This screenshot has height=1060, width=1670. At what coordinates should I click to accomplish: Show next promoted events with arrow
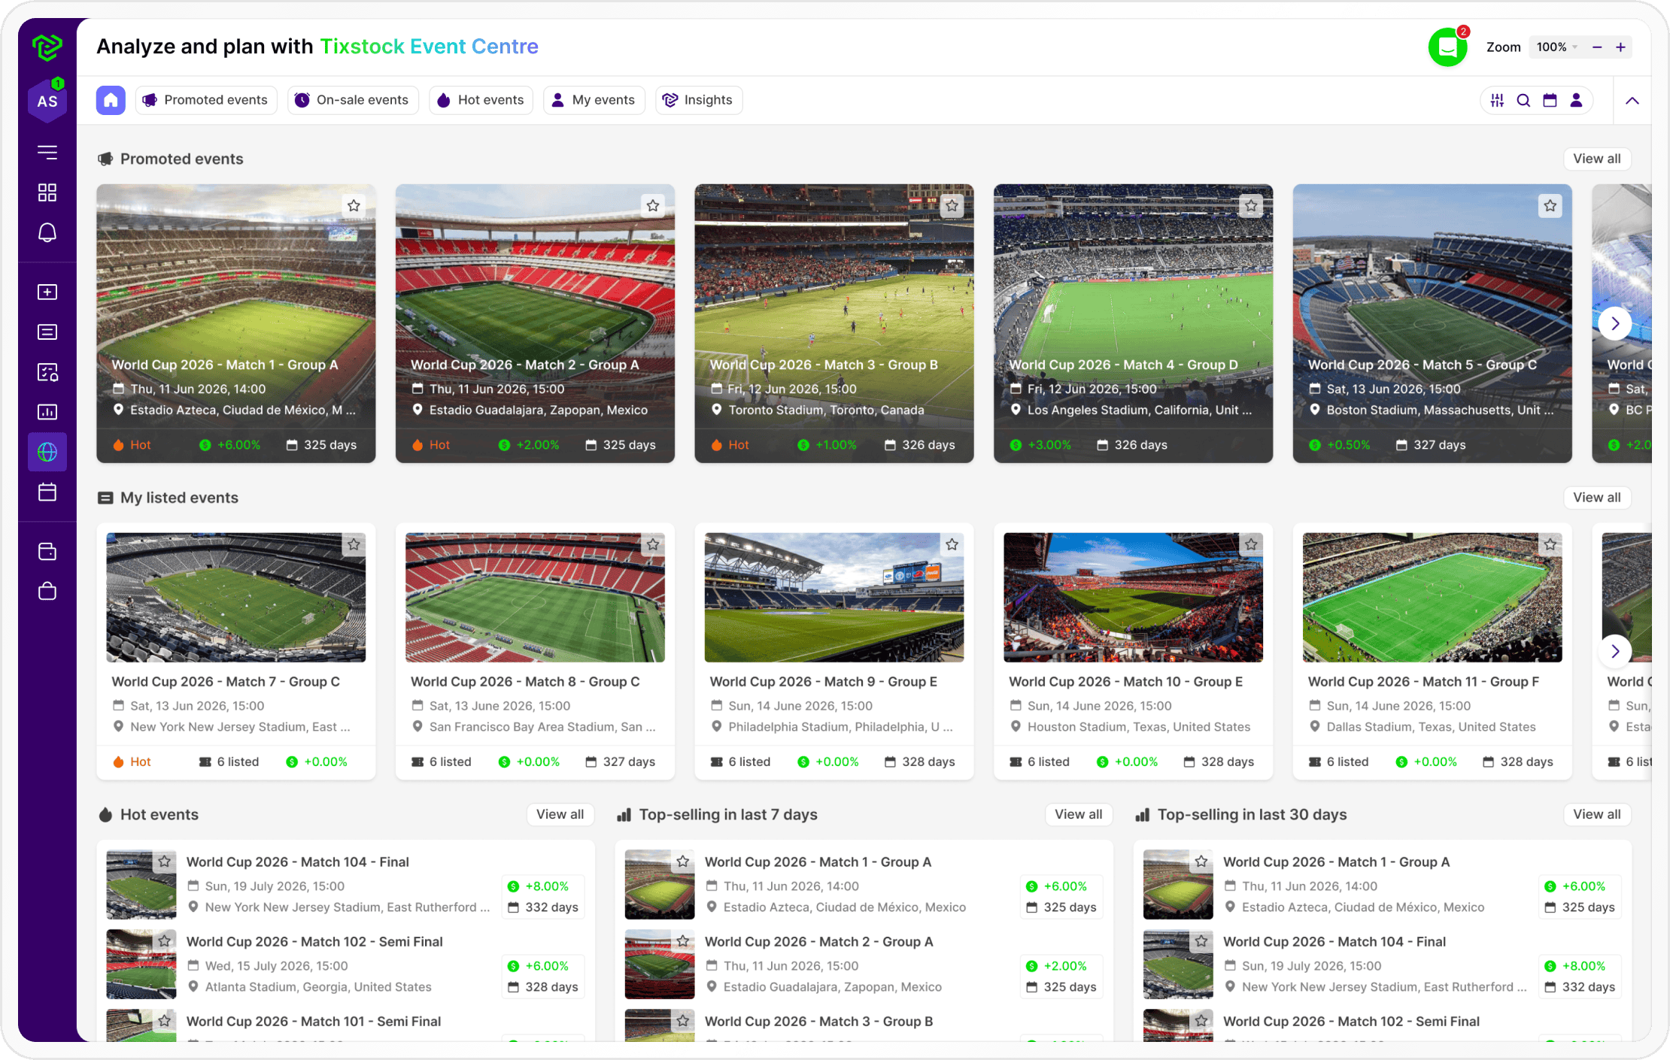coord(1614,323)
